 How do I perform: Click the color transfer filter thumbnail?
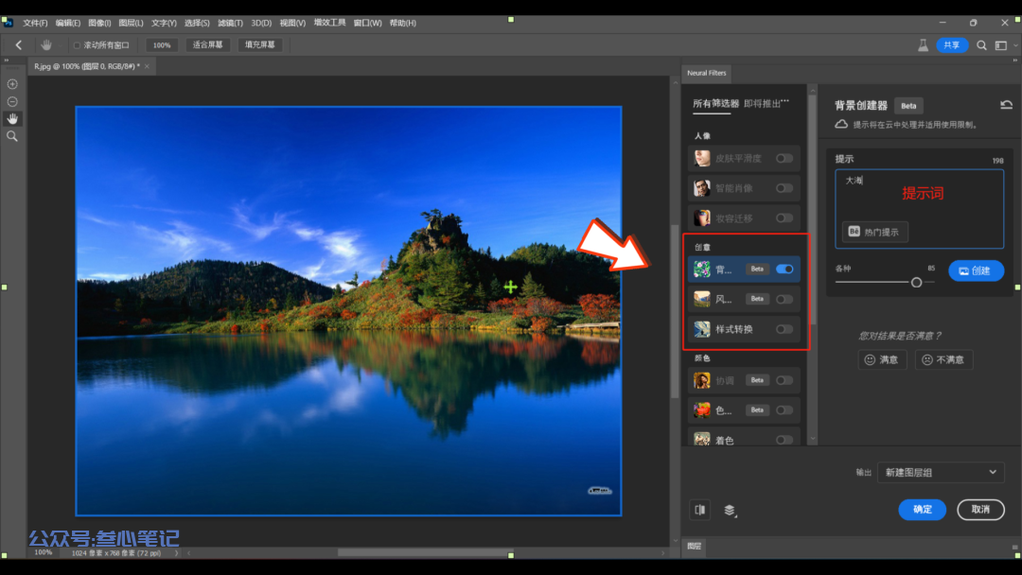[x=702, y=410]
